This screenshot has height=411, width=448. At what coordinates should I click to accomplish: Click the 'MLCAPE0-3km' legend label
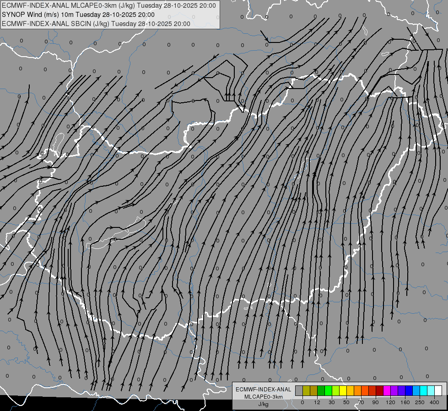[x=263, y=397]
